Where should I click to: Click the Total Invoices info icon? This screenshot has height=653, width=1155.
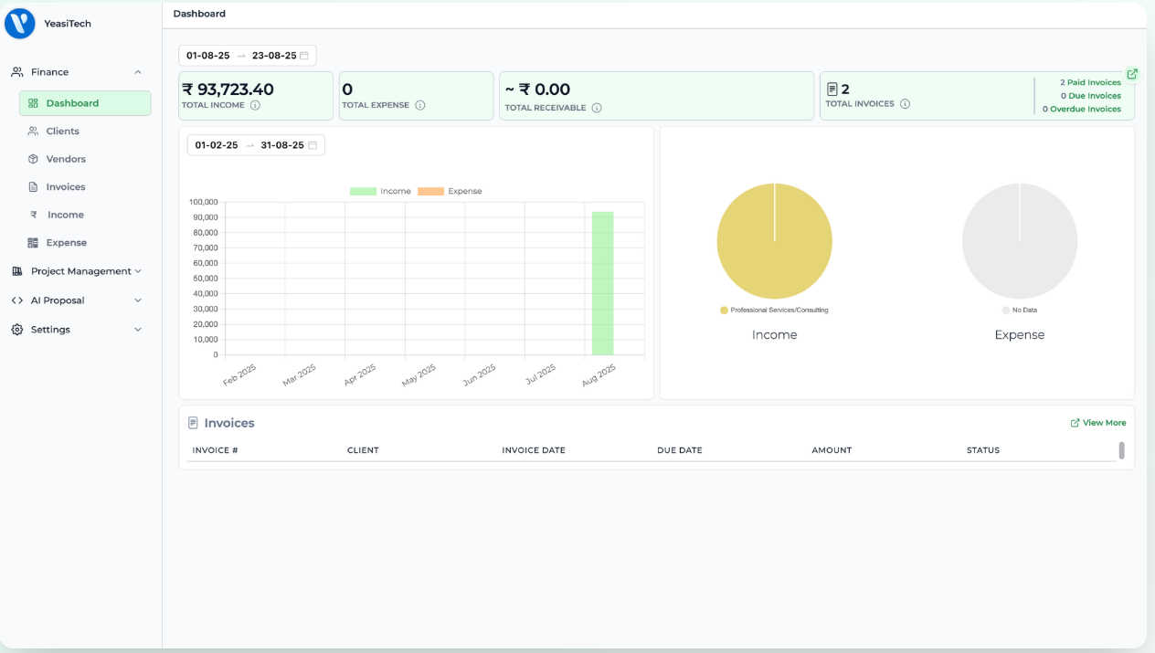pyautogui.click(x=905, y=104)
